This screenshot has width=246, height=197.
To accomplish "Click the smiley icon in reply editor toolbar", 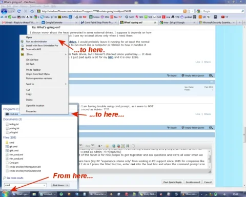I will click(107, 146).
